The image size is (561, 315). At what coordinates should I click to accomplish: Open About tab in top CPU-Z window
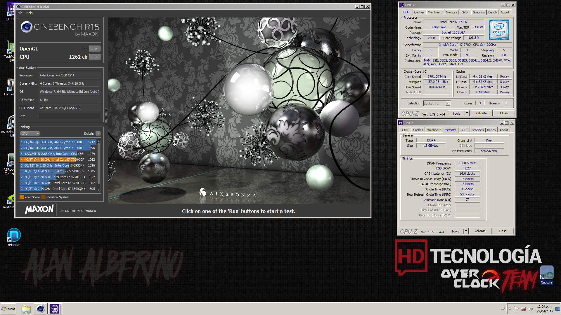[505, 12]
